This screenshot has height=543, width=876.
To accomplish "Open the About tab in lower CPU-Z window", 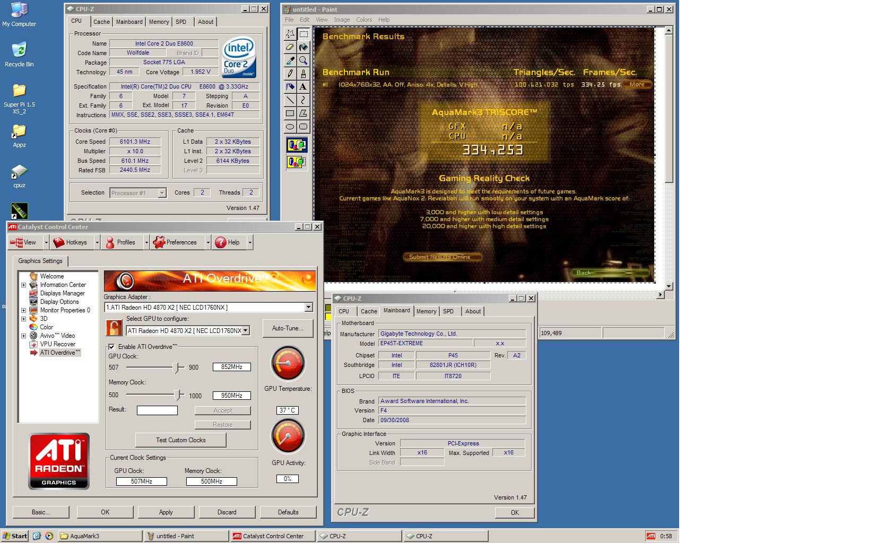I will [x=473, y=311].
